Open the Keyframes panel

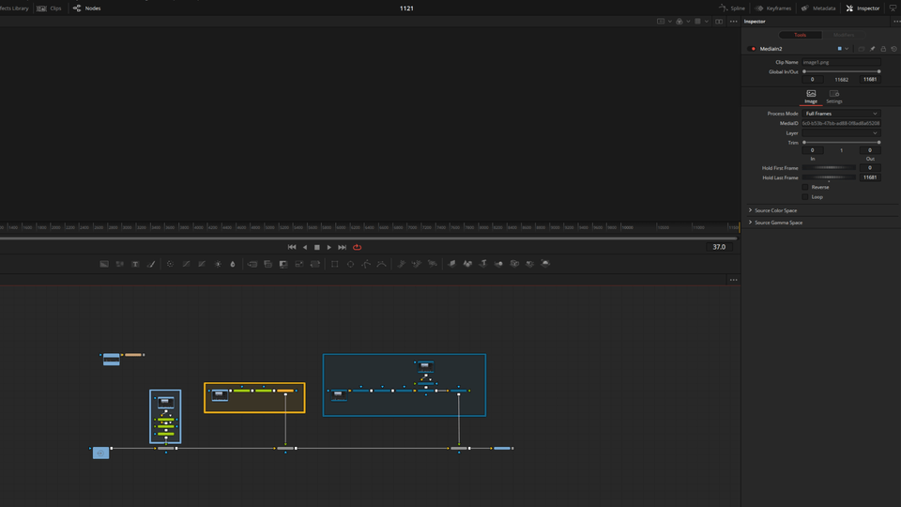(773, 8)
